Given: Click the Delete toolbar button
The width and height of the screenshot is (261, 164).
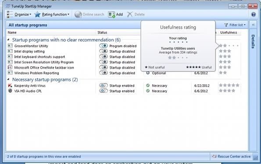Looking at the screenshot, I should click(x=136, y=15).
